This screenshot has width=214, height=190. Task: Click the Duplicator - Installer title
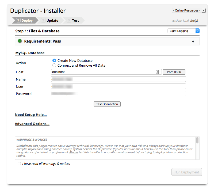38,11
